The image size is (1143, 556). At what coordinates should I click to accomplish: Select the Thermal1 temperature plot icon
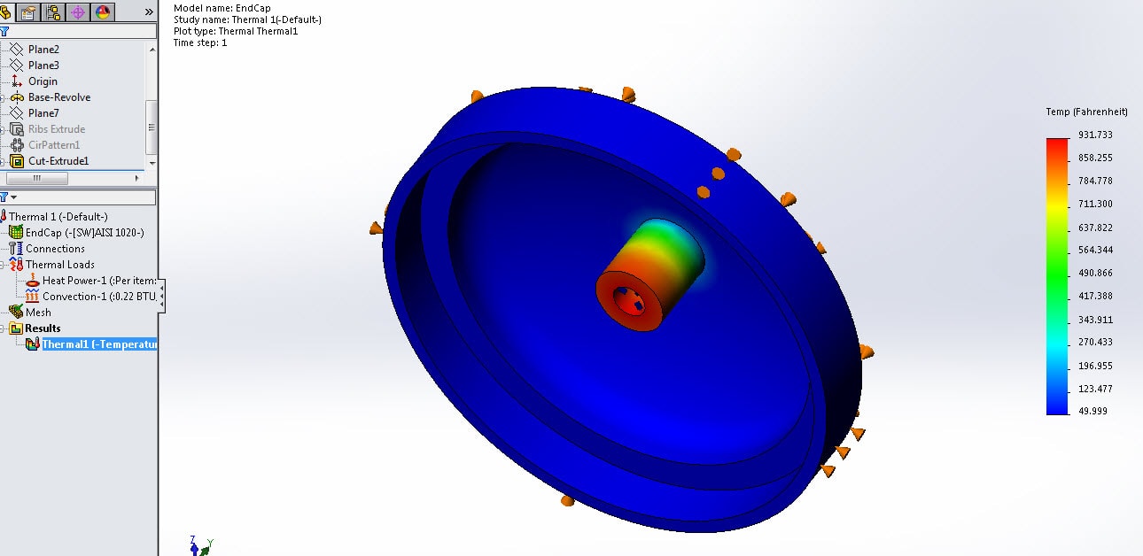[x=33, y=344]
